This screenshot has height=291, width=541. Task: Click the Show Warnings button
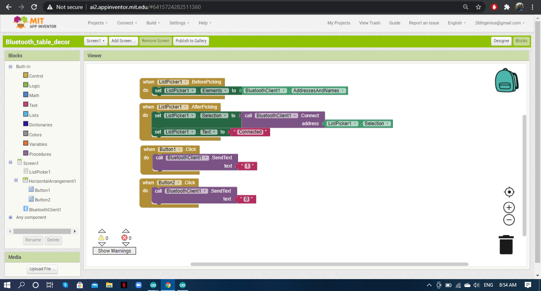[x=114, y=251]
